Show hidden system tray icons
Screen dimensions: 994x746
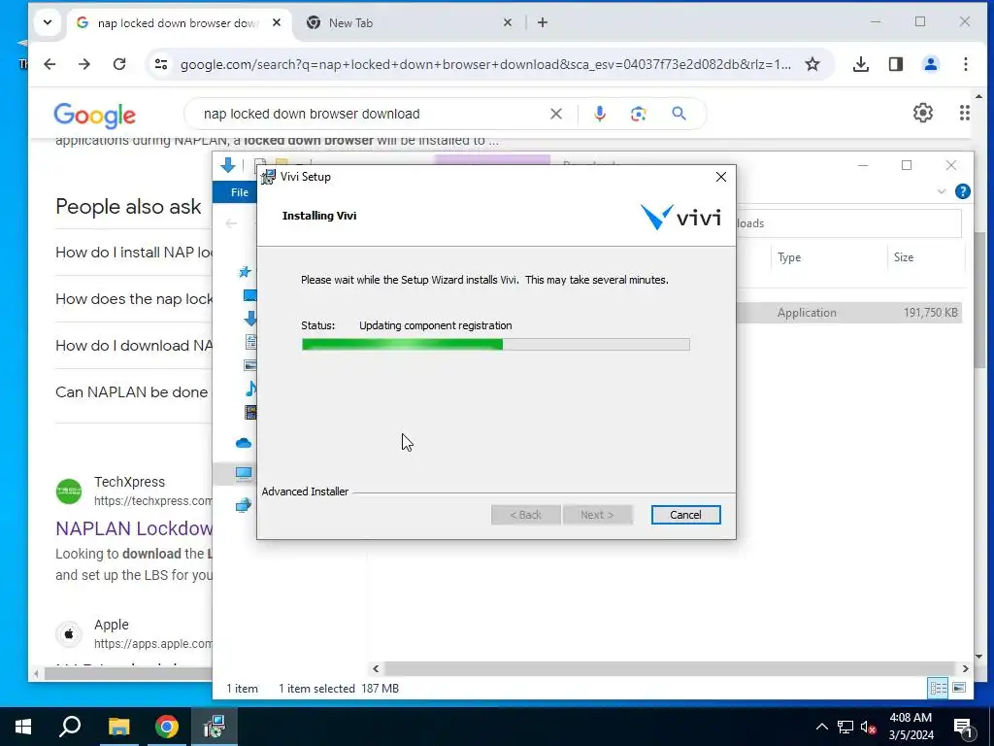point(821,727)
